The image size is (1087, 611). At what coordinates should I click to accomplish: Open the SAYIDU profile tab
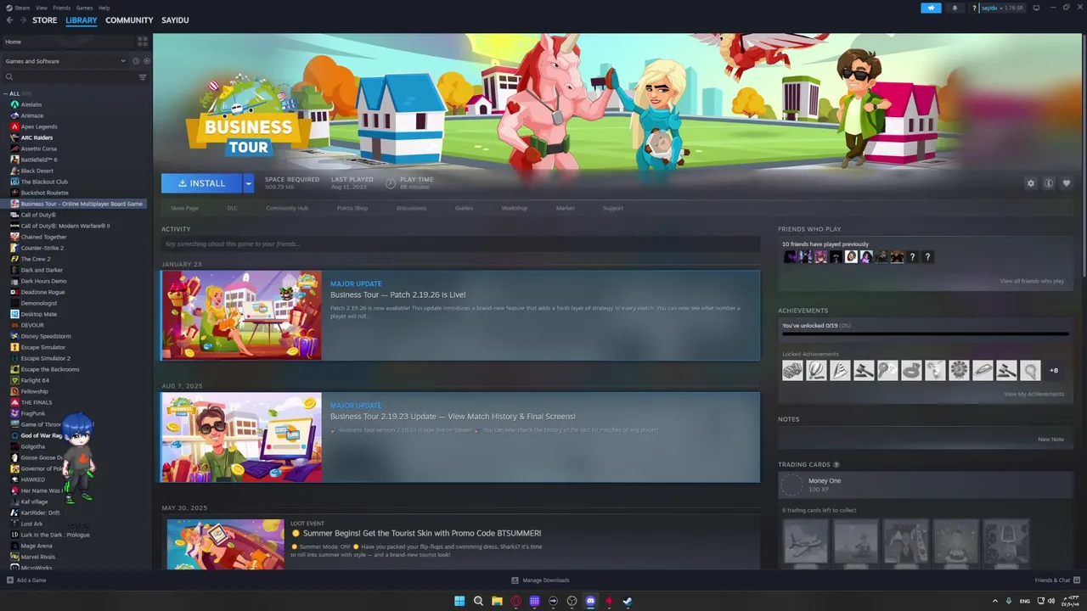175,20
